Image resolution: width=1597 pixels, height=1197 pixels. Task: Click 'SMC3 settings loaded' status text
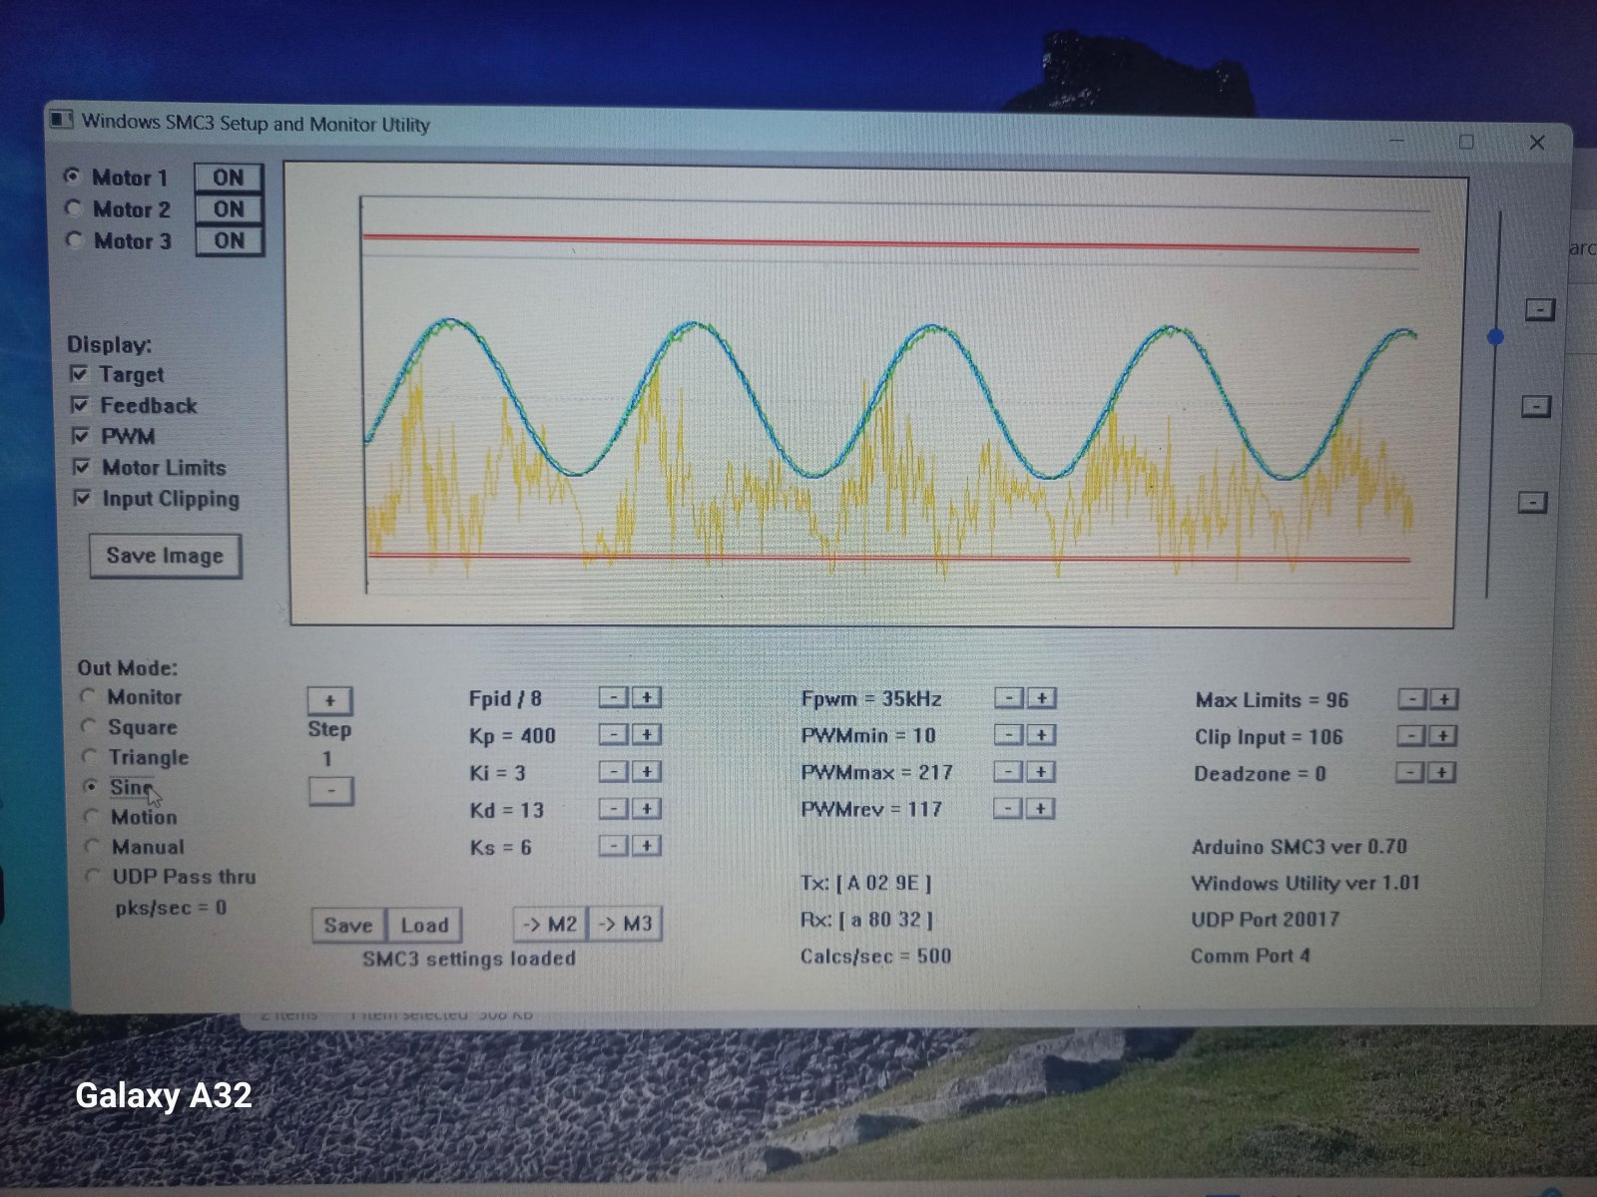point(469,959)
